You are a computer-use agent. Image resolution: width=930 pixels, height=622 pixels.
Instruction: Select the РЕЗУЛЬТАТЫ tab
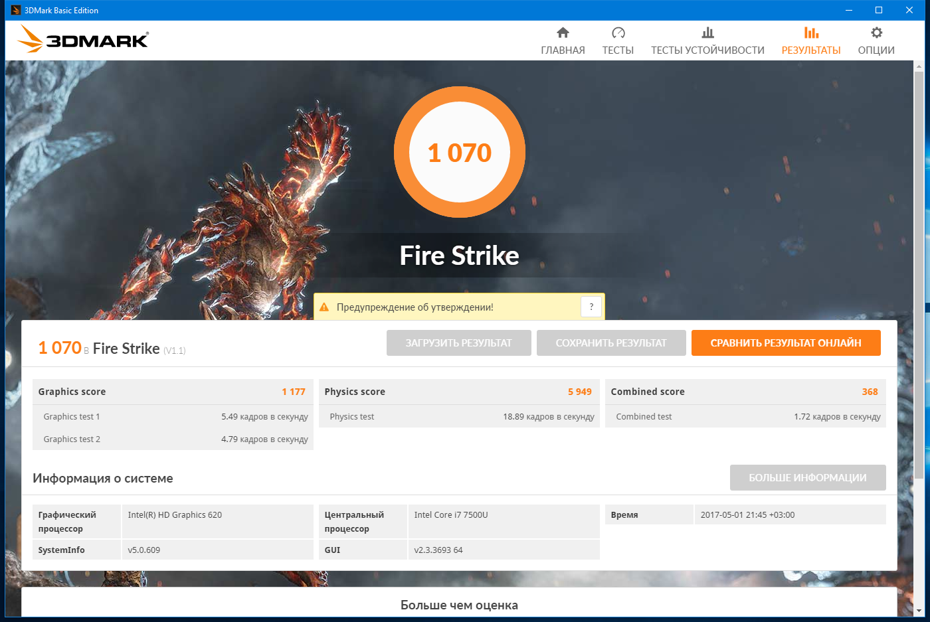coord(811,50)
